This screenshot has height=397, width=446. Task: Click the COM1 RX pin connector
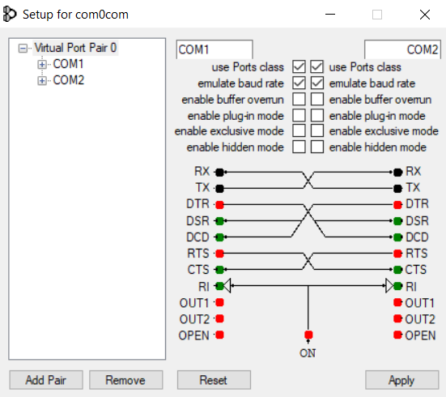click(x=219, y=172)
